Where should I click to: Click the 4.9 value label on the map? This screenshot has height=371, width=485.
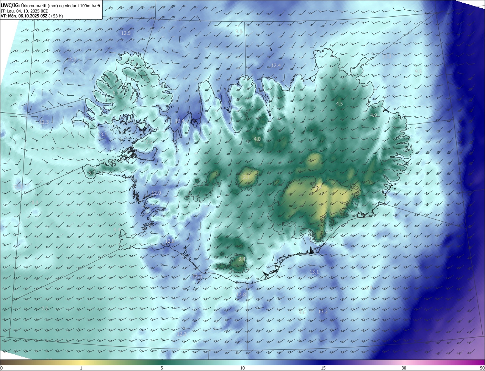(374, 115)
